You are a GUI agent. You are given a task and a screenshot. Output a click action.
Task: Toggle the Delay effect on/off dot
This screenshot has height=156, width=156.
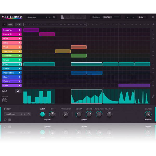[x=19, y=77]
